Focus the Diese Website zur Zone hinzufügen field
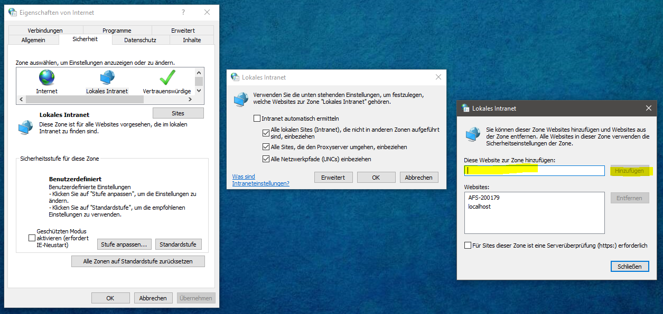The height and width of the screenshot is (314, 663). 535,171
